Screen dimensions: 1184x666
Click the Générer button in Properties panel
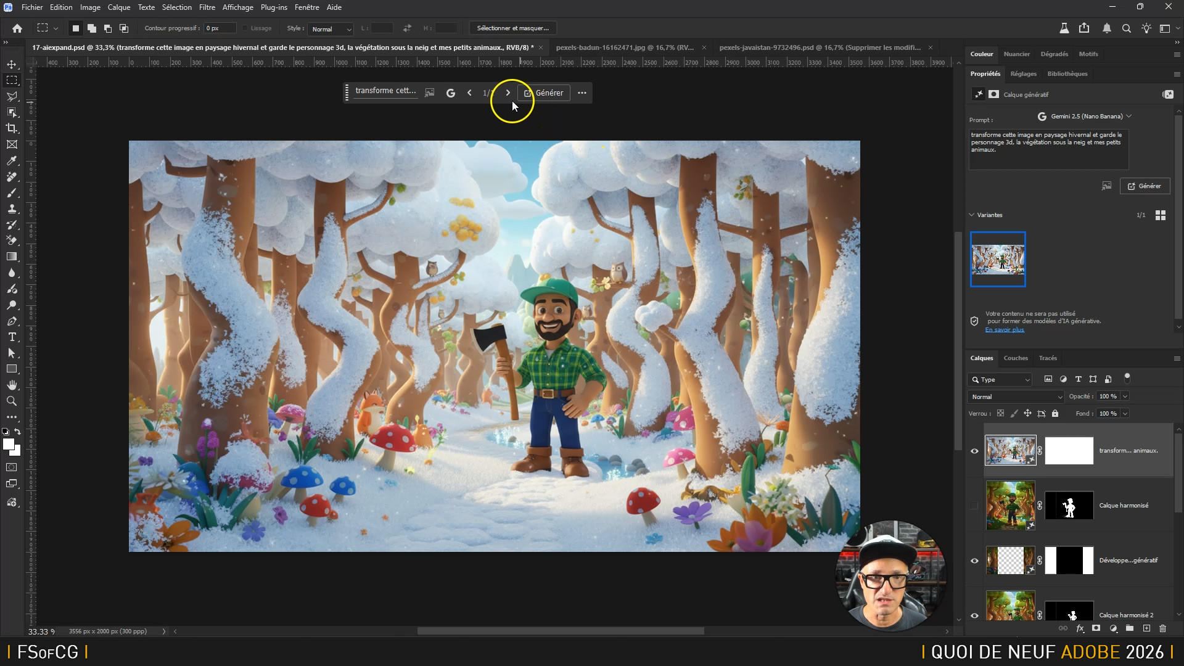(x=1145, y=186)
